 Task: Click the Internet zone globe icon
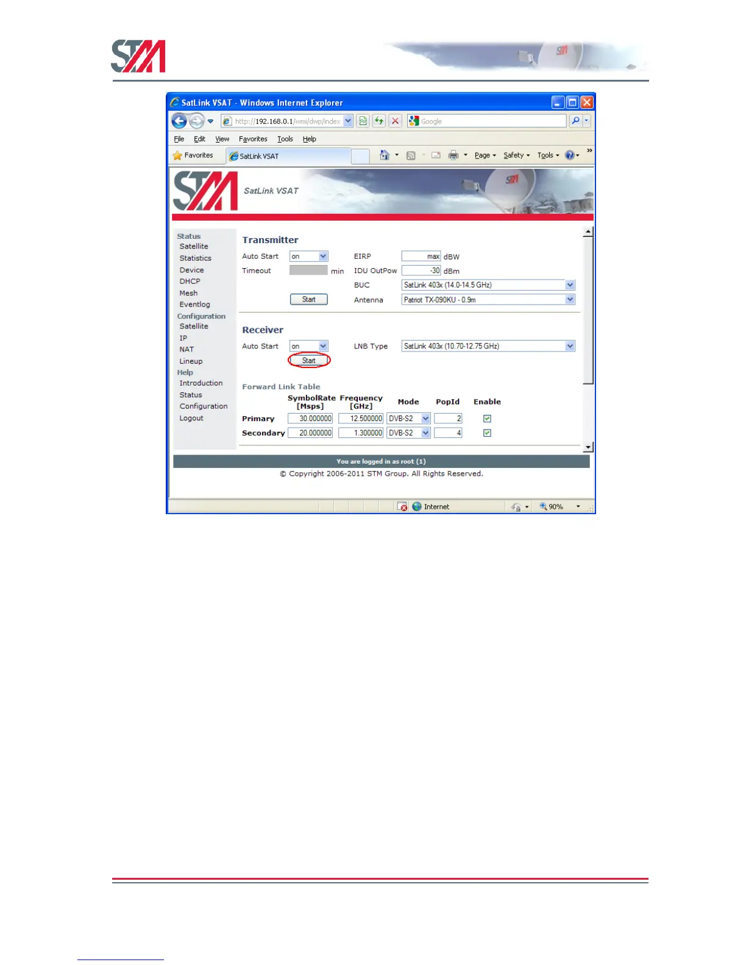[417, 506]
